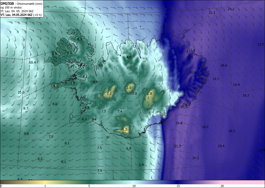This screenshot has height=188, width=265.
Task: Click the 6.9 value south of the coast
Action: [x=129, y=148]
